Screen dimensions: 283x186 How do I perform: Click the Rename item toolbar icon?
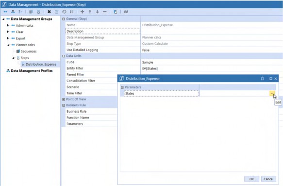tap(56, 12)
